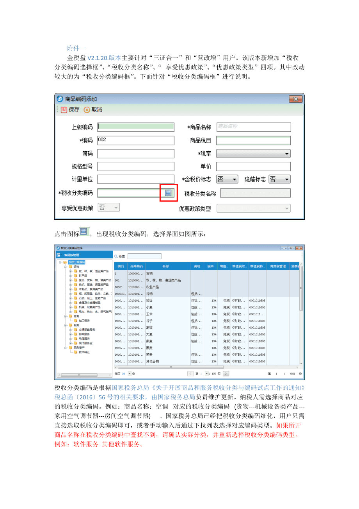Click the tree panel's horizontal scrollbar
Screen dimensions: 359x509
(85, 375)
